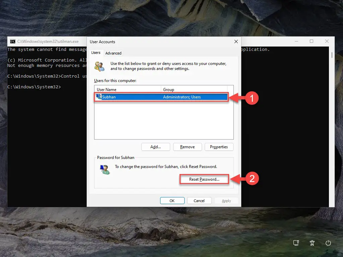The height and width of the screenshot is (257, 343).
Task: Click Cancel in the User Accounts dialog
Action: pyautogui.click(x=199, y=200)
